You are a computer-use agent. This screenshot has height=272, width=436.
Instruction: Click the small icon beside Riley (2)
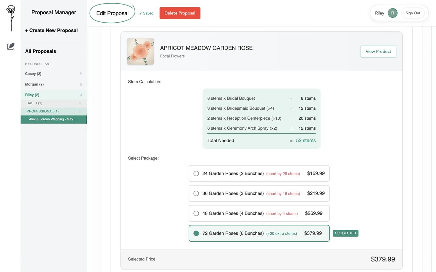point(81,95)
